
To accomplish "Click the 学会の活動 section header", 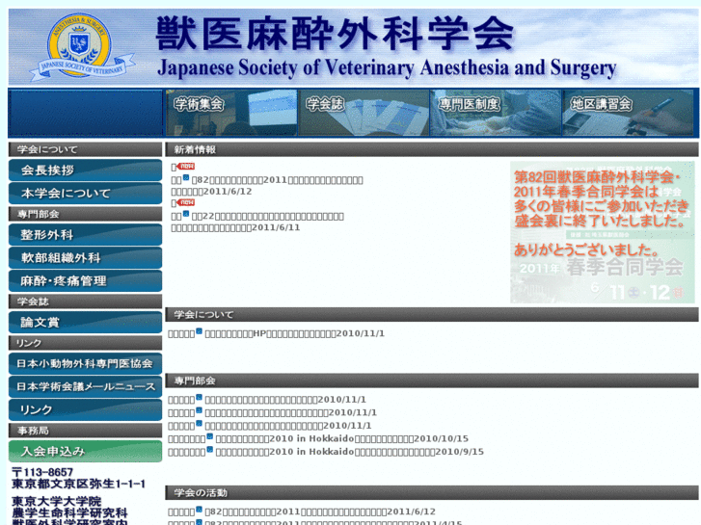I will click(432, 493).
